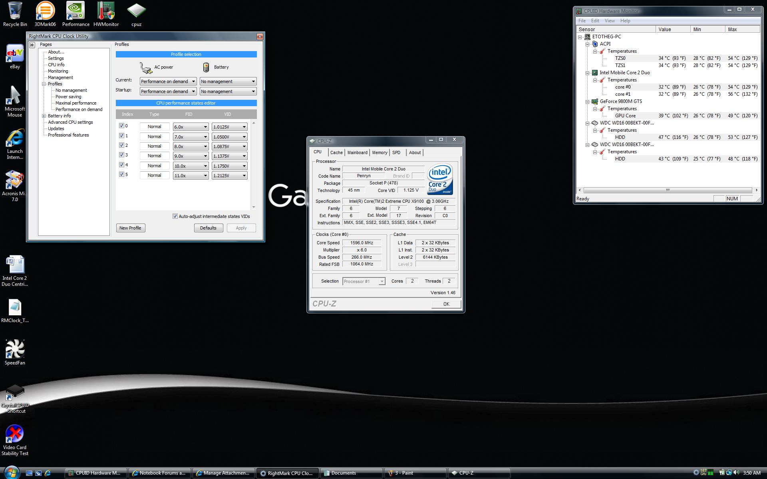Open the Current Battery profile dropdown
The height and width of the screenshot is (479, 767).
pos(228,81)
